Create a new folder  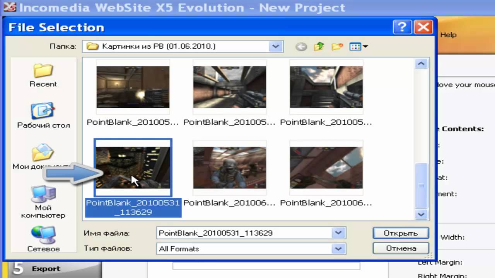pyautogui.click(x=337, y=47)
